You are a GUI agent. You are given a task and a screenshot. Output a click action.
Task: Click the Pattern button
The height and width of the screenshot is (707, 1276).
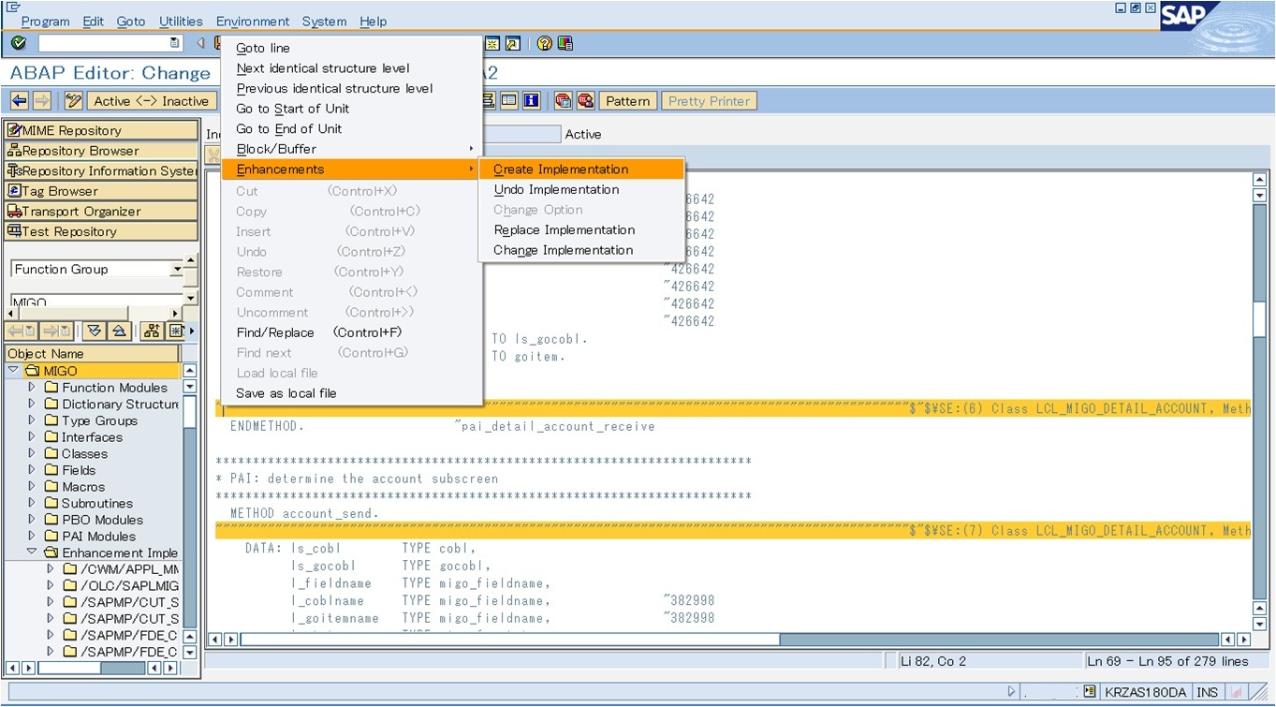click(626, 100)
